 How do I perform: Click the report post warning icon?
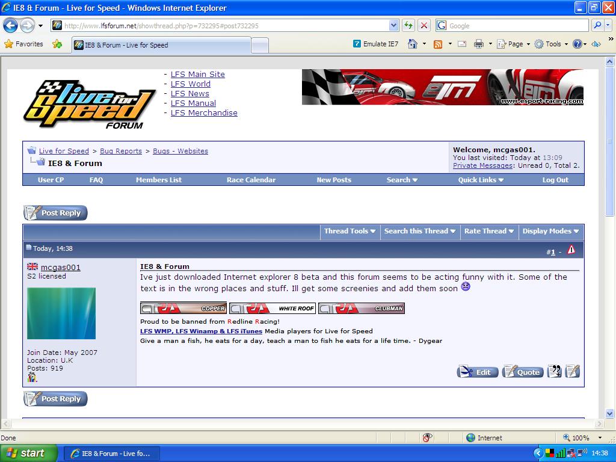click(x=571, y=250)
